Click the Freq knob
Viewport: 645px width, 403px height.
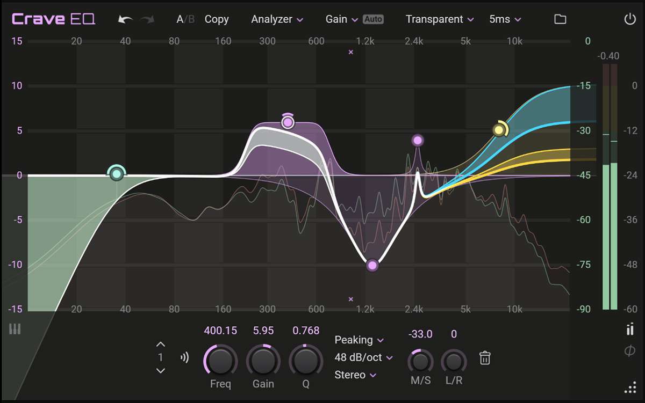[x=220, y=361]
